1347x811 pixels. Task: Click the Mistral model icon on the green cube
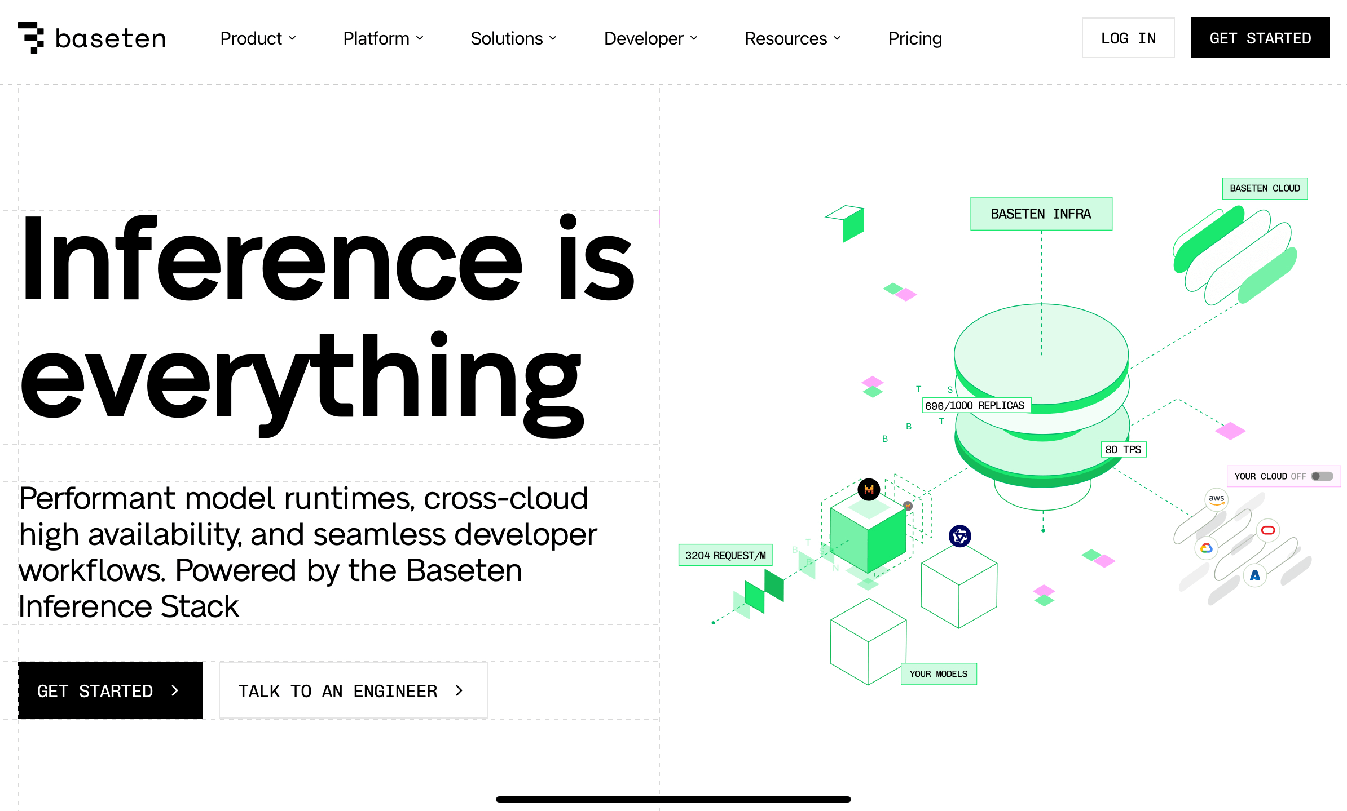(x=869, y=490)
